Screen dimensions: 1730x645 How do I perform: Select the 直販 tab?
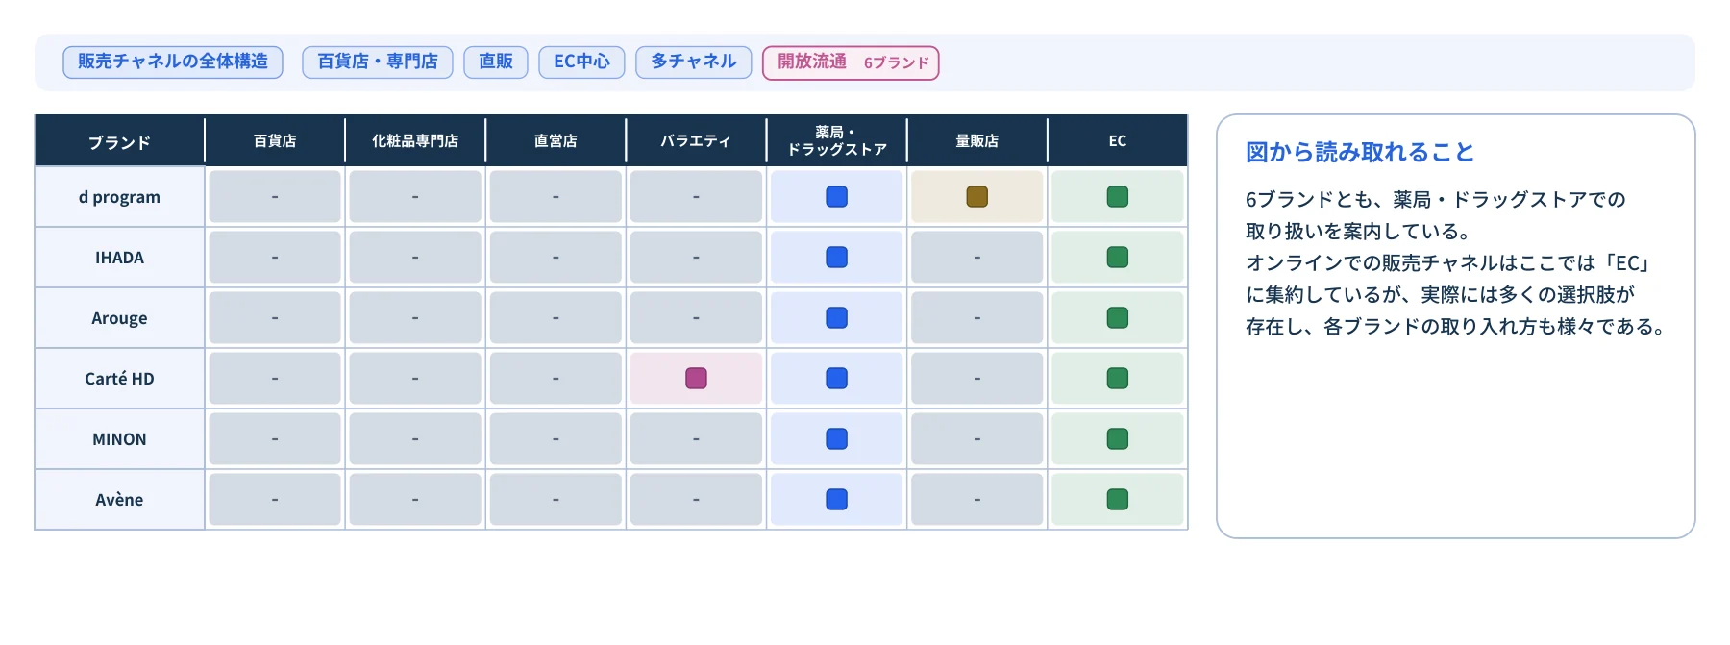click(496, 62)
